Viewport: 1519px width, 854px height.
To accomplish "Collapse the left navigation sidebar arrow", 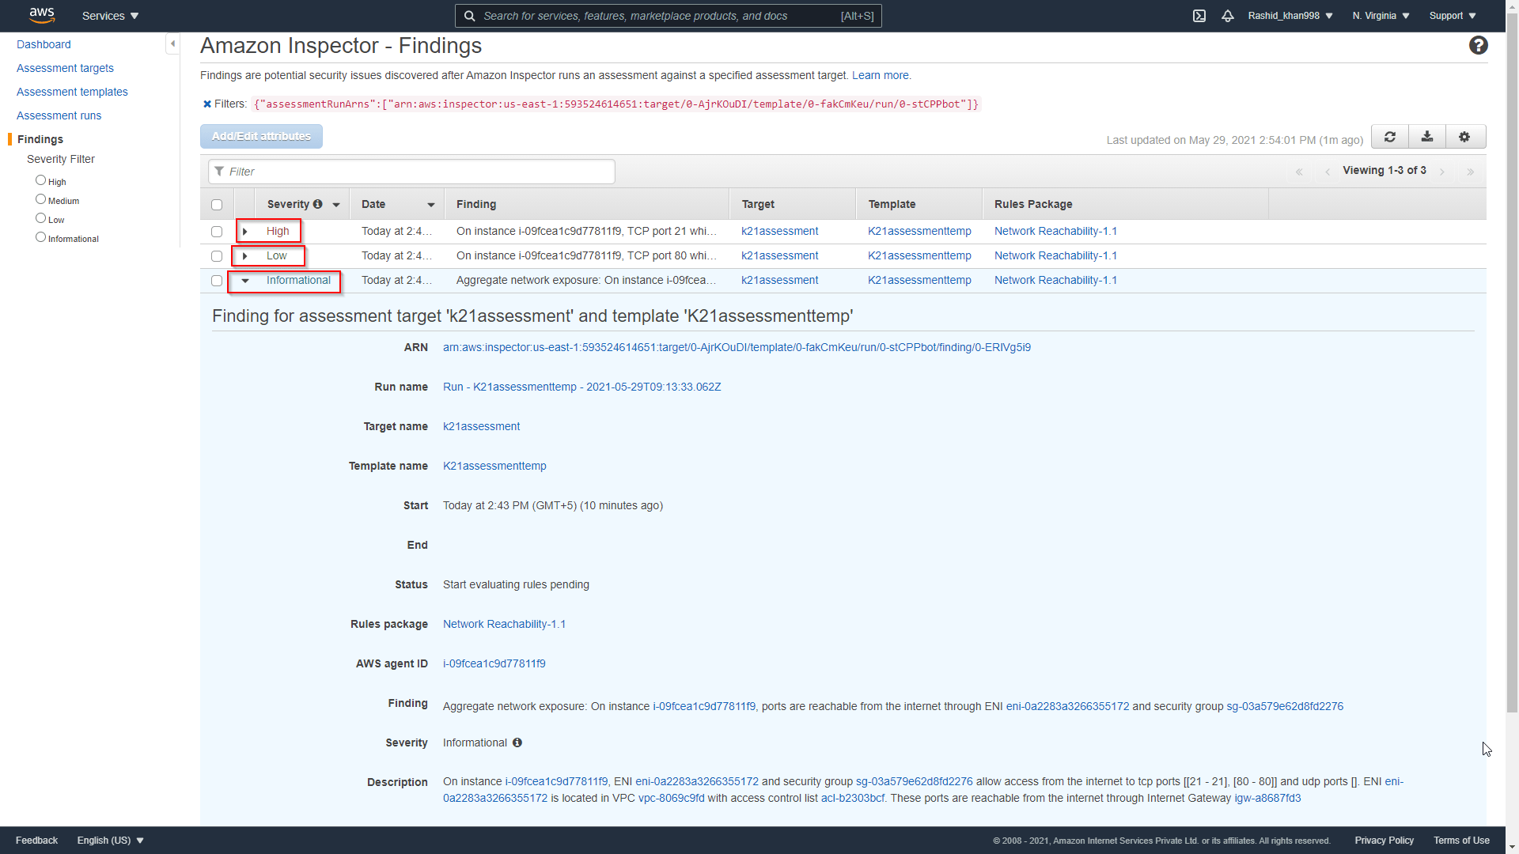I will point(172,43).
